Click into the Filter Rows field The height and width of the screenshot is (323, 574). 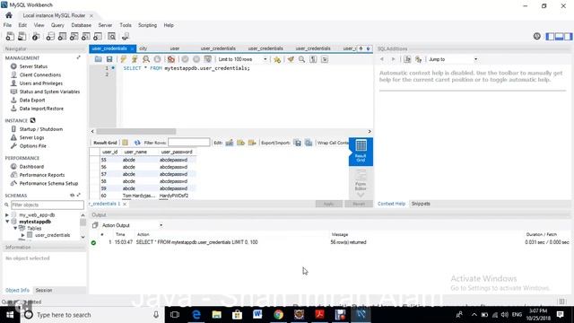pyautogui.click(x=189, y=143)
